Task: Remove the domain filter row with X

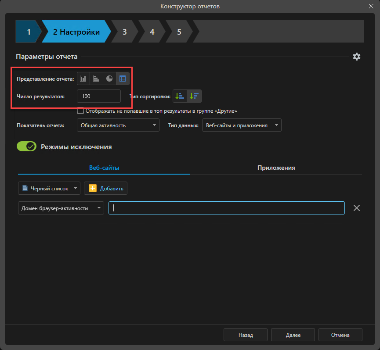Action: pos(357,208)
